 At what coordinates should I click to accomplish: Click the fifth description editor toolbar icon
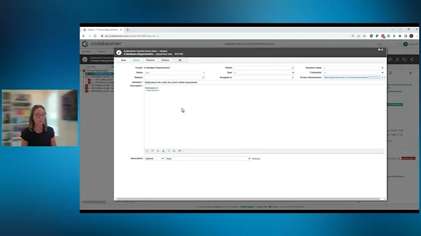[x=168, y=151]
